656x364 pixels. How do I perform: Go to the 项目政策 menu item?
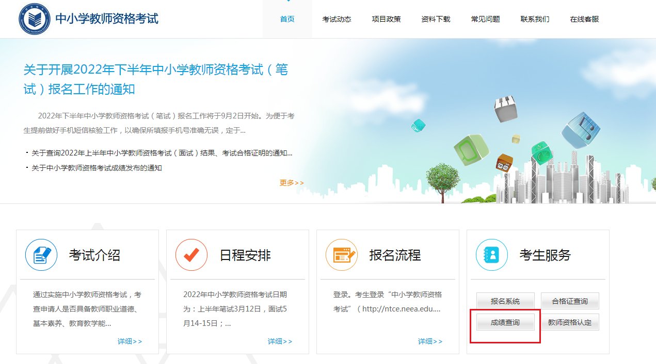pos(386,19)
